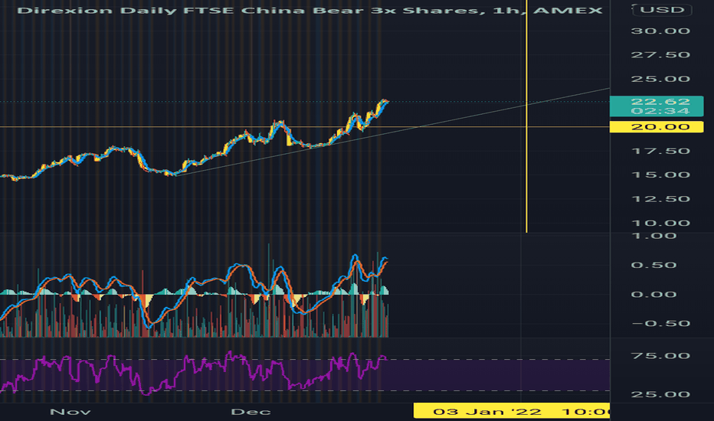Screen dimensions: 714x421
Task: Click the 15.00 price axis label
Action: (x=660, y=175)
